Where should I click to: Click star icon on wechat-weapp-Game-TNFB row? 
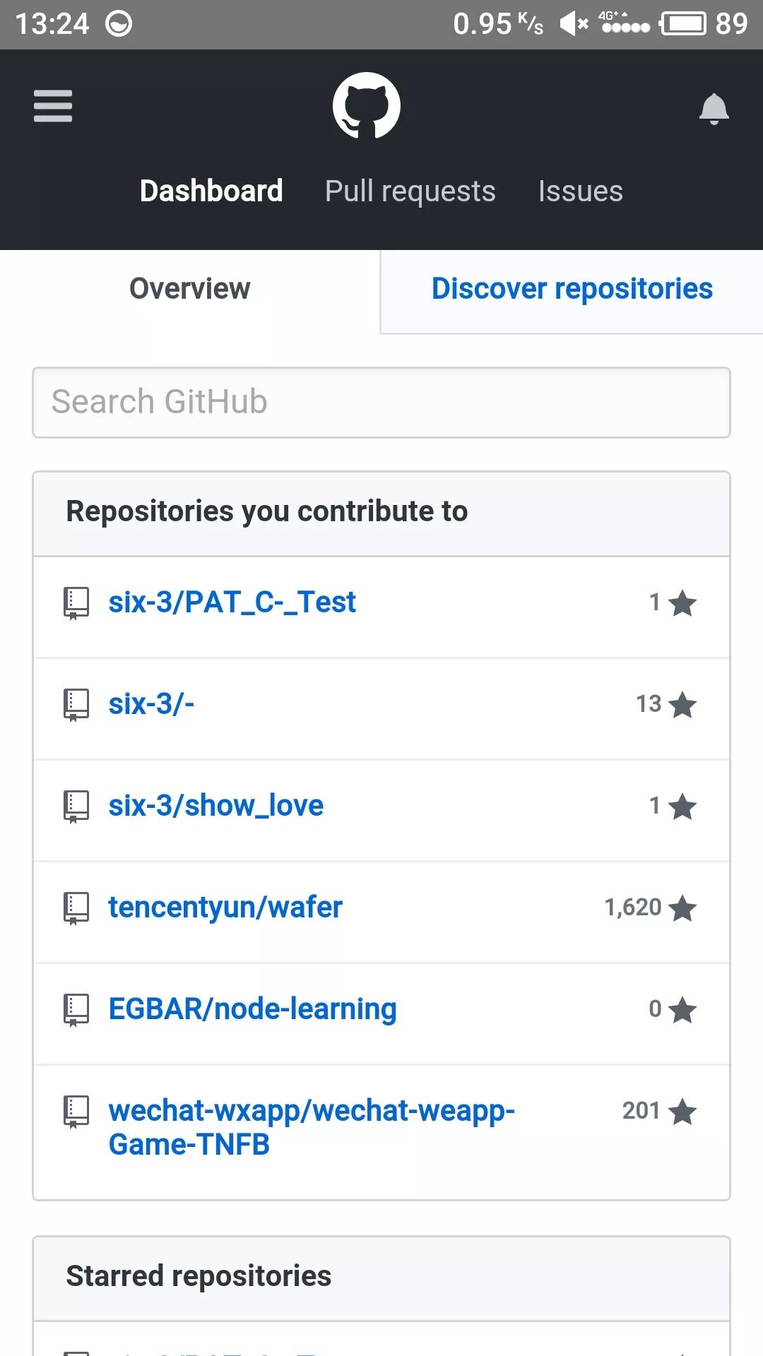[x=682, y=1112]
